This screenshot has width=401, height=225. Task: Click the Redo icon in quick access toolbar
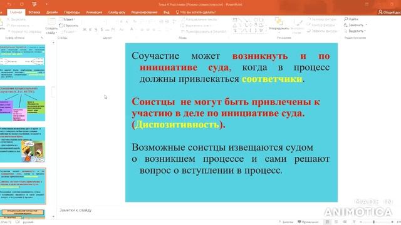pos(22,4)
